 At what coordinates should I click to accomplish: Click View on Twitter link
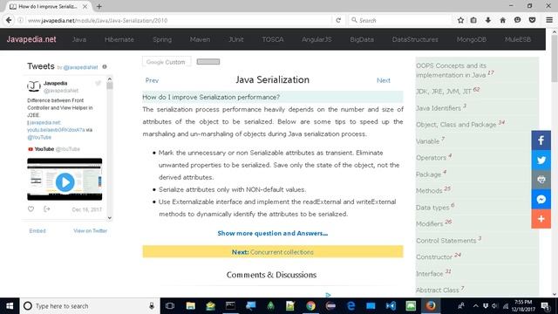coord(91,230)
